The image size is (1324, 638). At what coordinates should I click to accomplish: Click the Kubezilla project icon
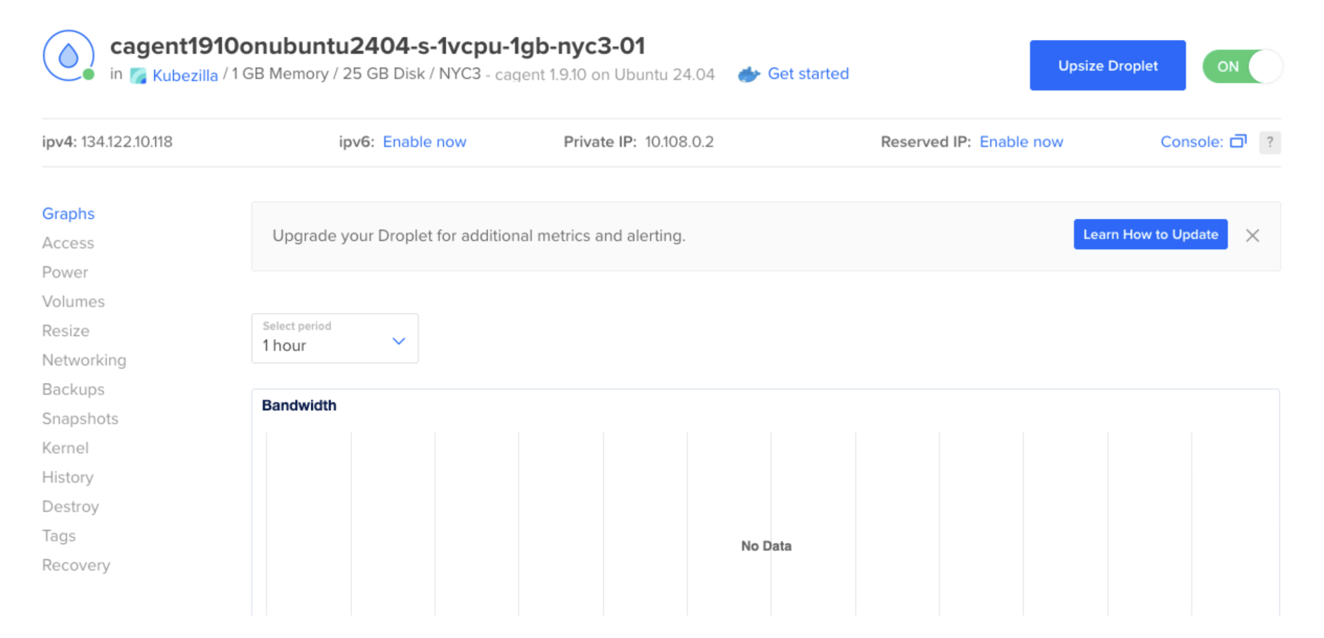pyautogui.click(x=138, y=75)
